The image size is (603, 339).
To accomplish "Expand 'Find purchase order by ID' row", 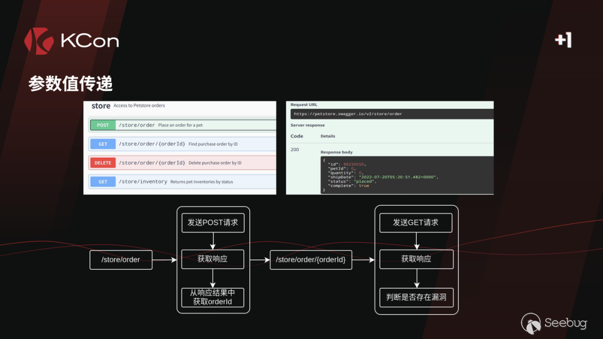I will click(x=182, y=144).
